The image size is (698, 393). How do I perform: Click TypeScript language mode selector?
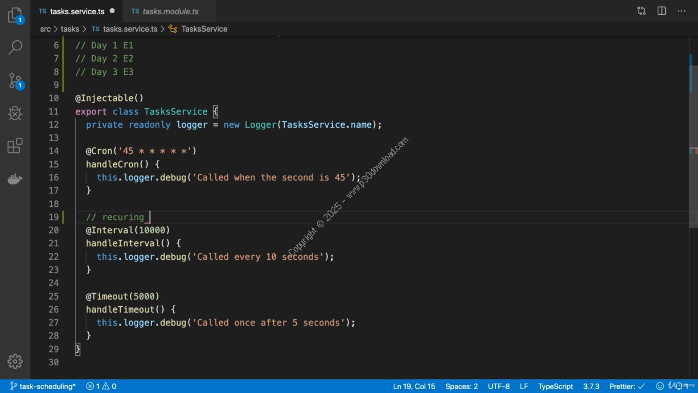(555, 386)
